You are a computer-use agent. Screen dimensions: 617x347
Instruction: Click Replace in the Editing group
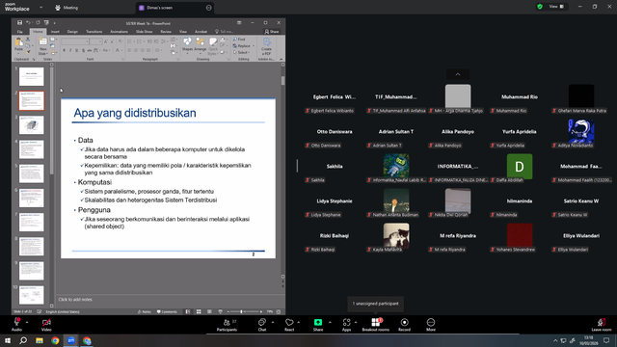pyautogui.click(x=241, y=45)
